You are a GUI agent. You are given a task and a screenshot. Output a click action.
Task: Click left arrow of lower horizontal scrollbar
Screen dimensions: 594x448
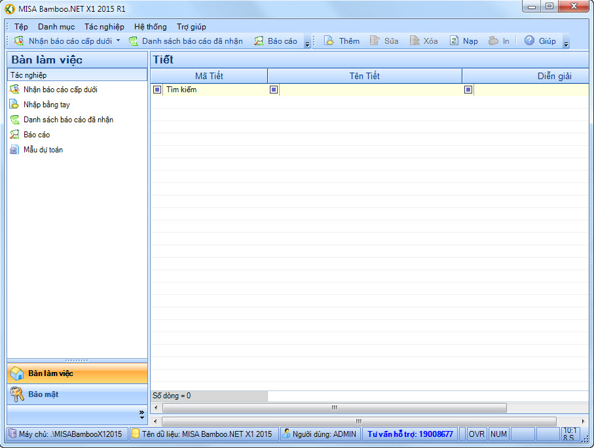click(x=155, y=421)
